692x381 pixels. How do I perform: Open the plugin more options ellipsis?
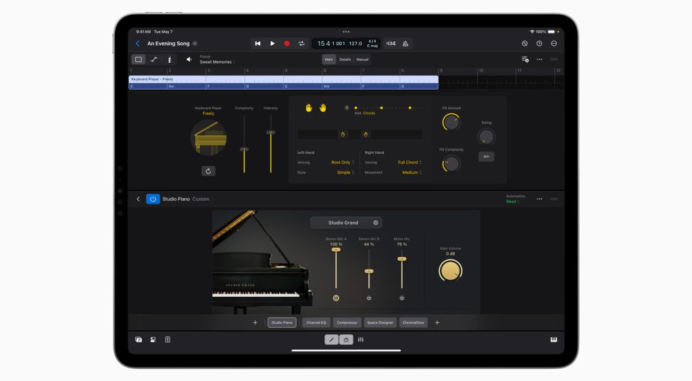click(539, 199)
